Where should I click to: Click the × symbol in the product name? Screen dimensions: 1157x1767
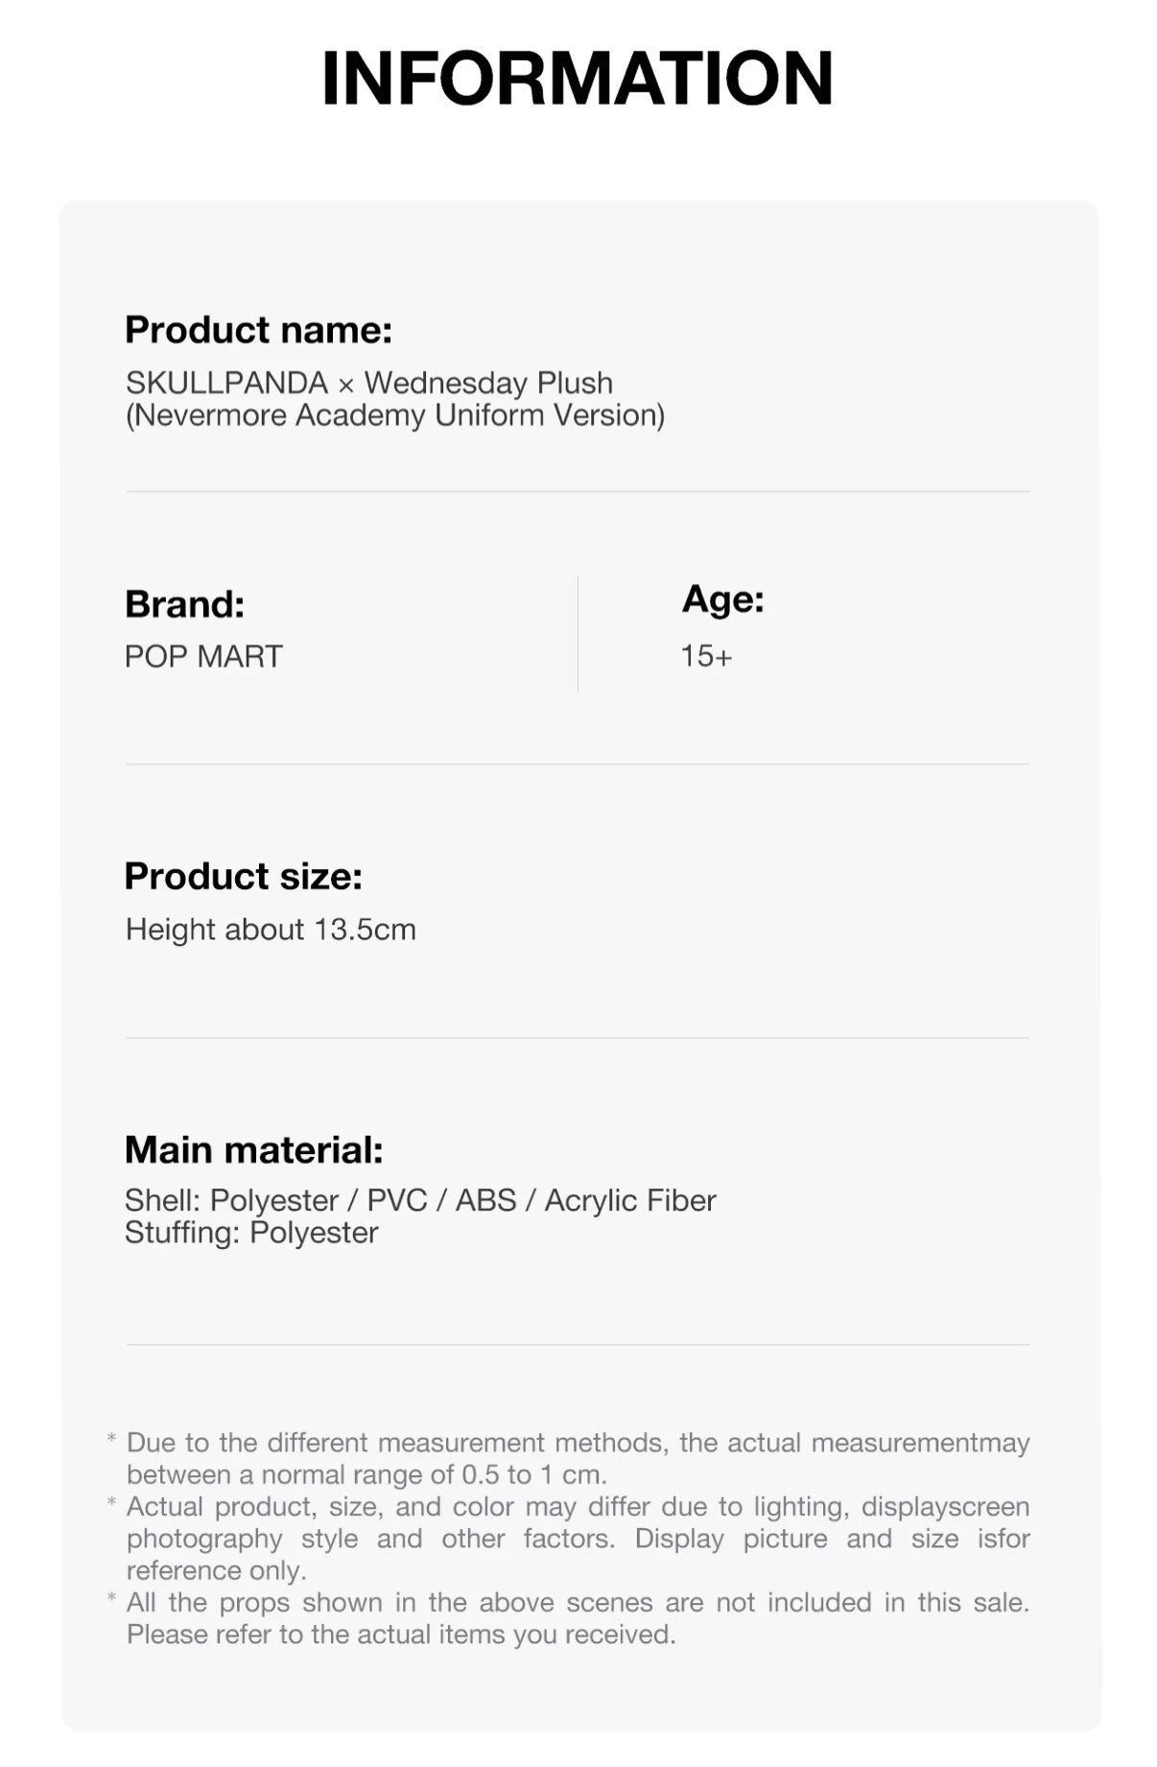pyautogui.click(x=346, y=385)
